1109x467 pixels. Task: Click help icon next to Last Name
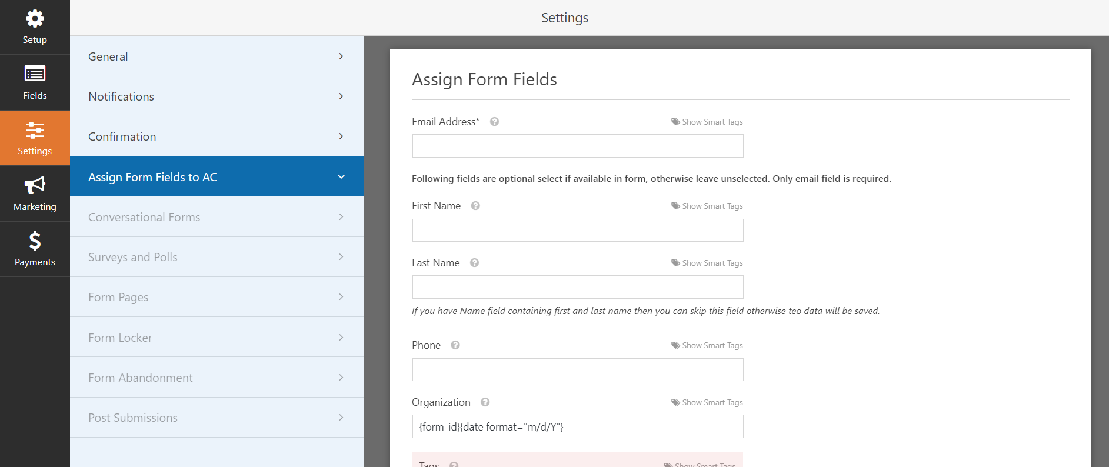tap(475, 263)
